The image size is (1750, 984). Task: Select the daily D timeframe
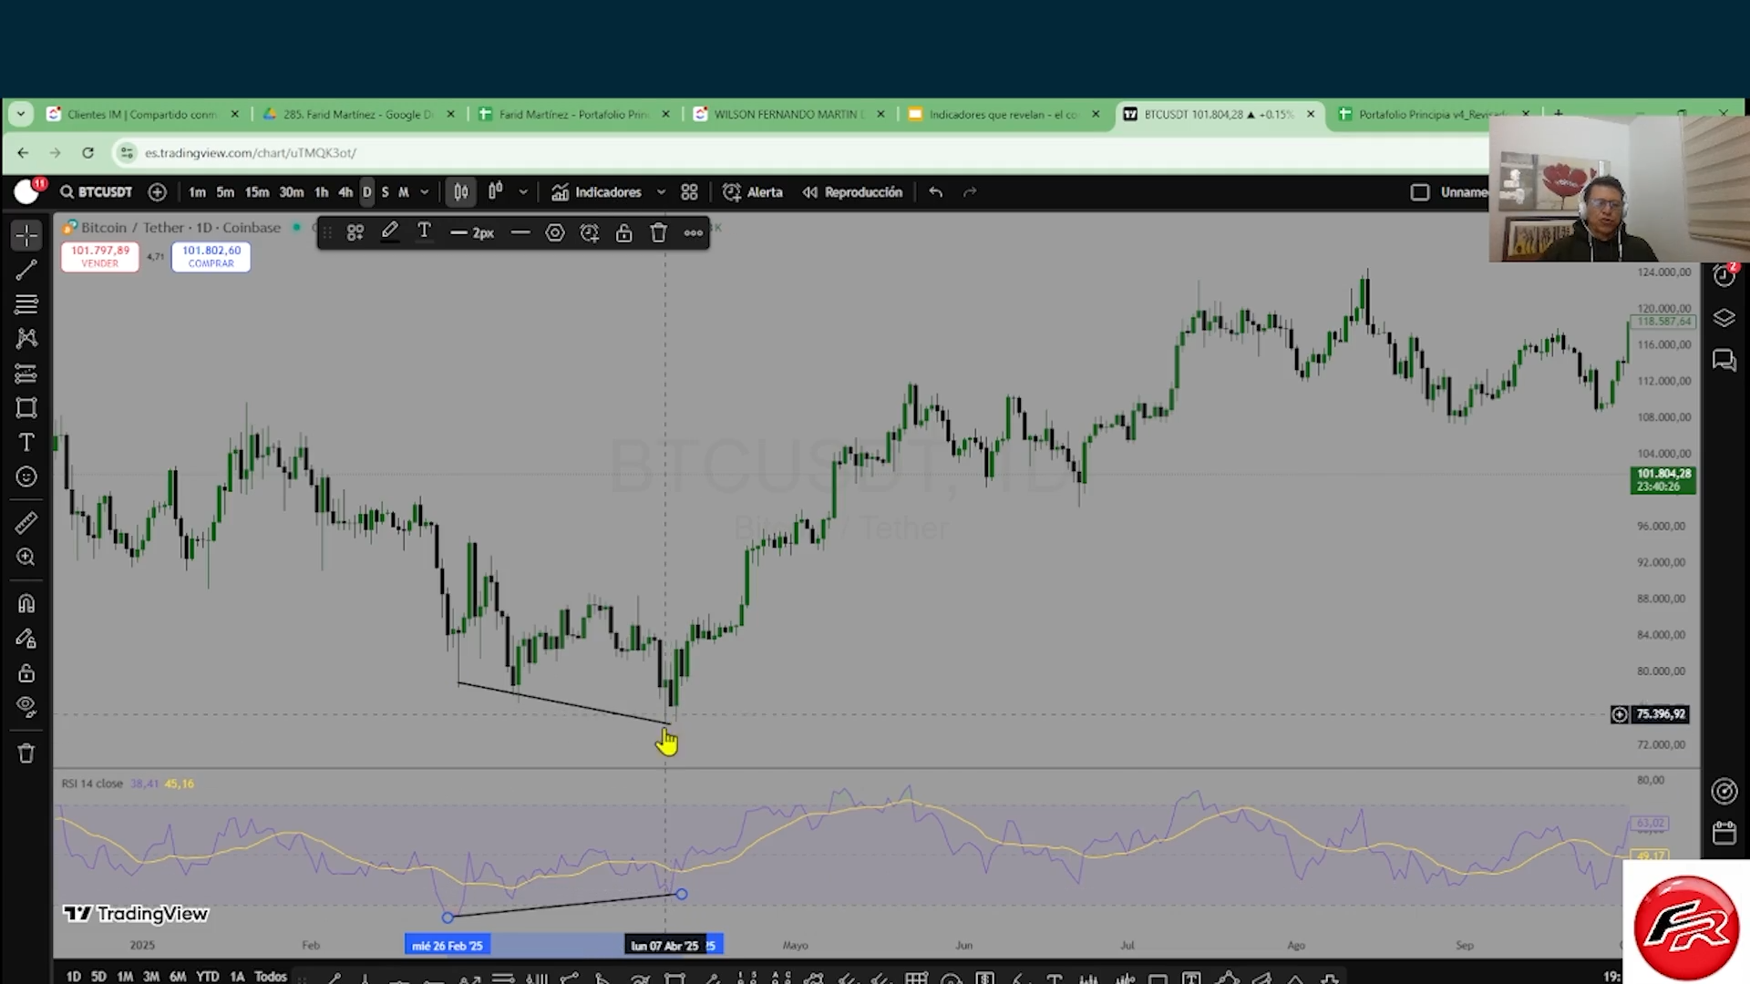[367, 192]
